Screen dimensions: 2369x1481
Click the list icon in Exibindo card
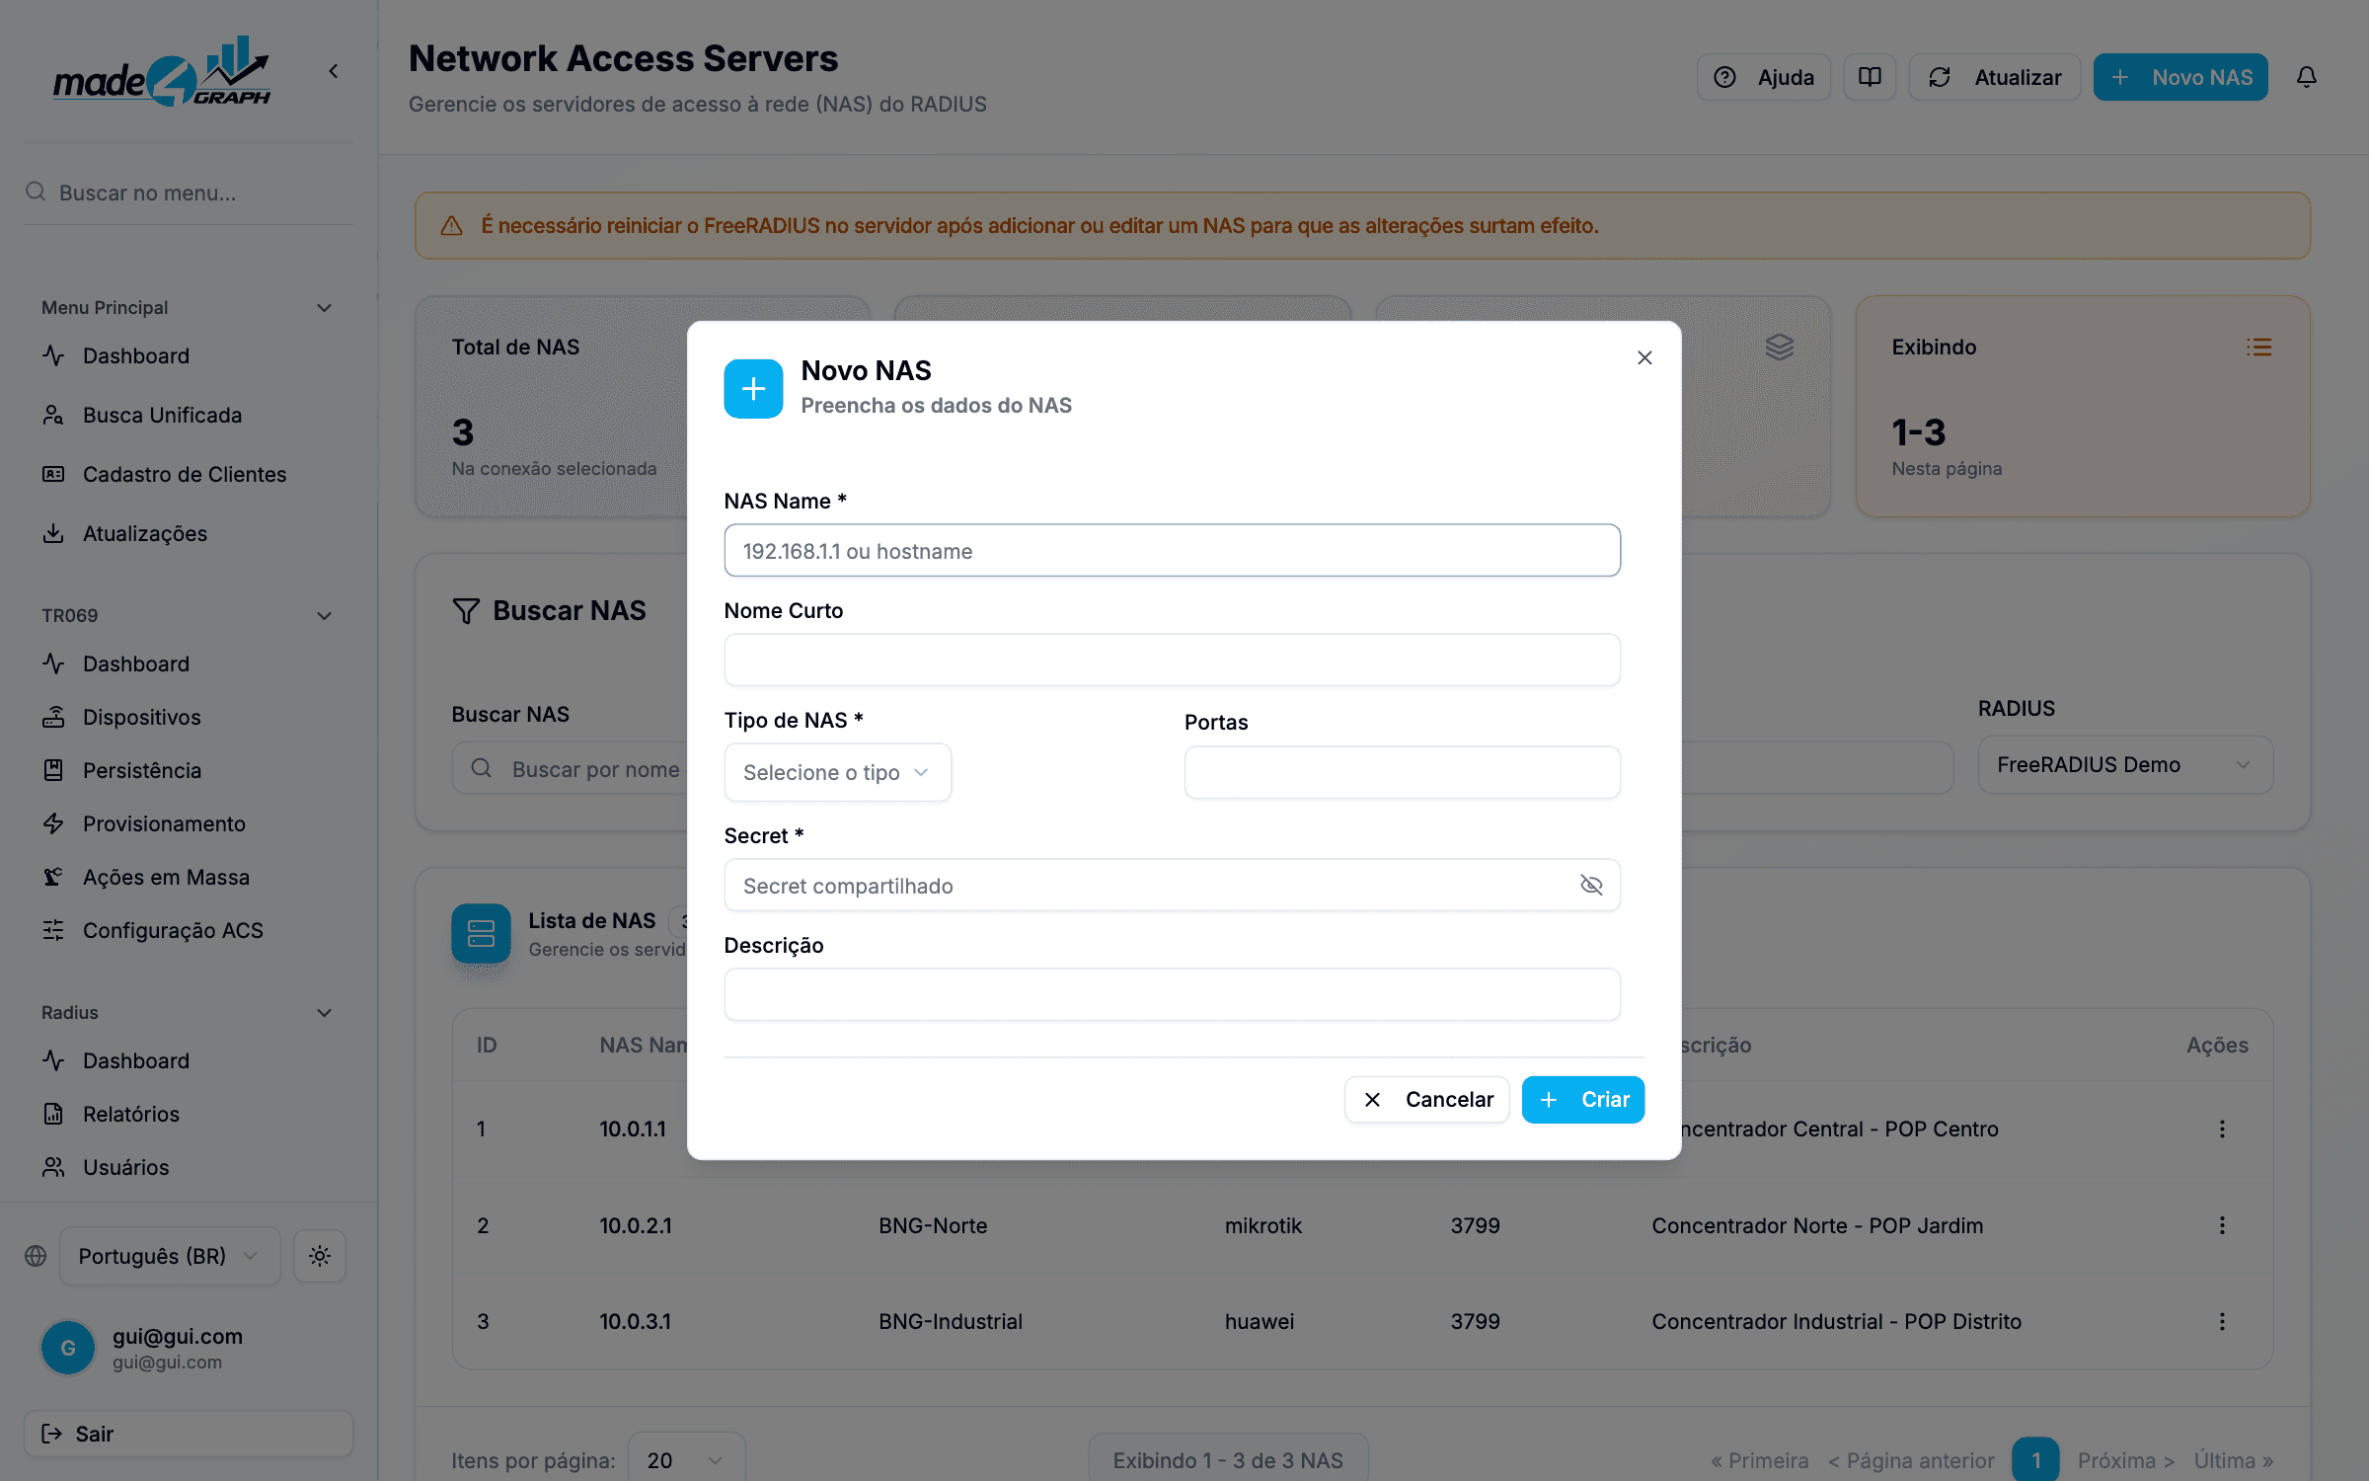point(2258,347)
